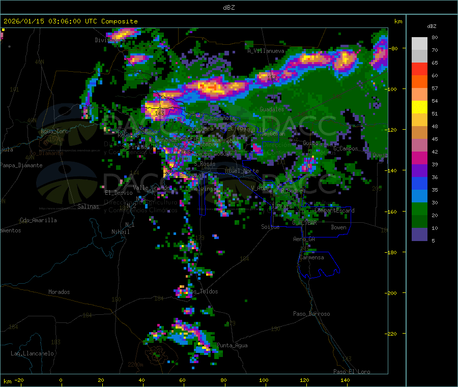The image size is (458, 387).
Task: Select the green 20-30 dBZ legend swatch
Action: pyautogui.click(x=419, y=209)
